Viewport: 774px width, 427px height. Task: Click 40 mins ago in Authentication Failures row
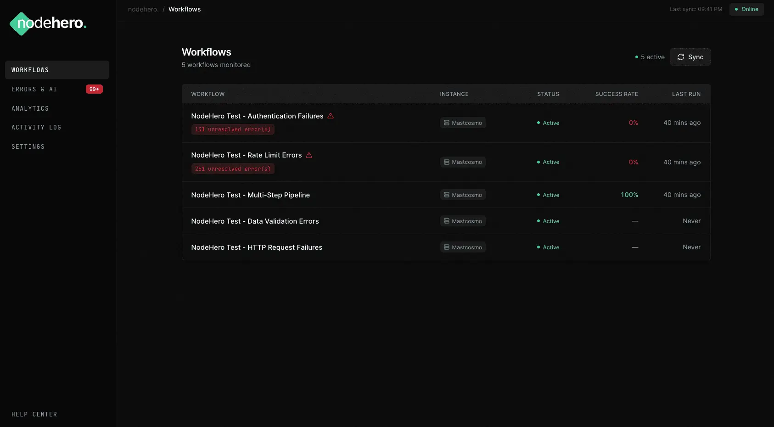click(682, 123)
